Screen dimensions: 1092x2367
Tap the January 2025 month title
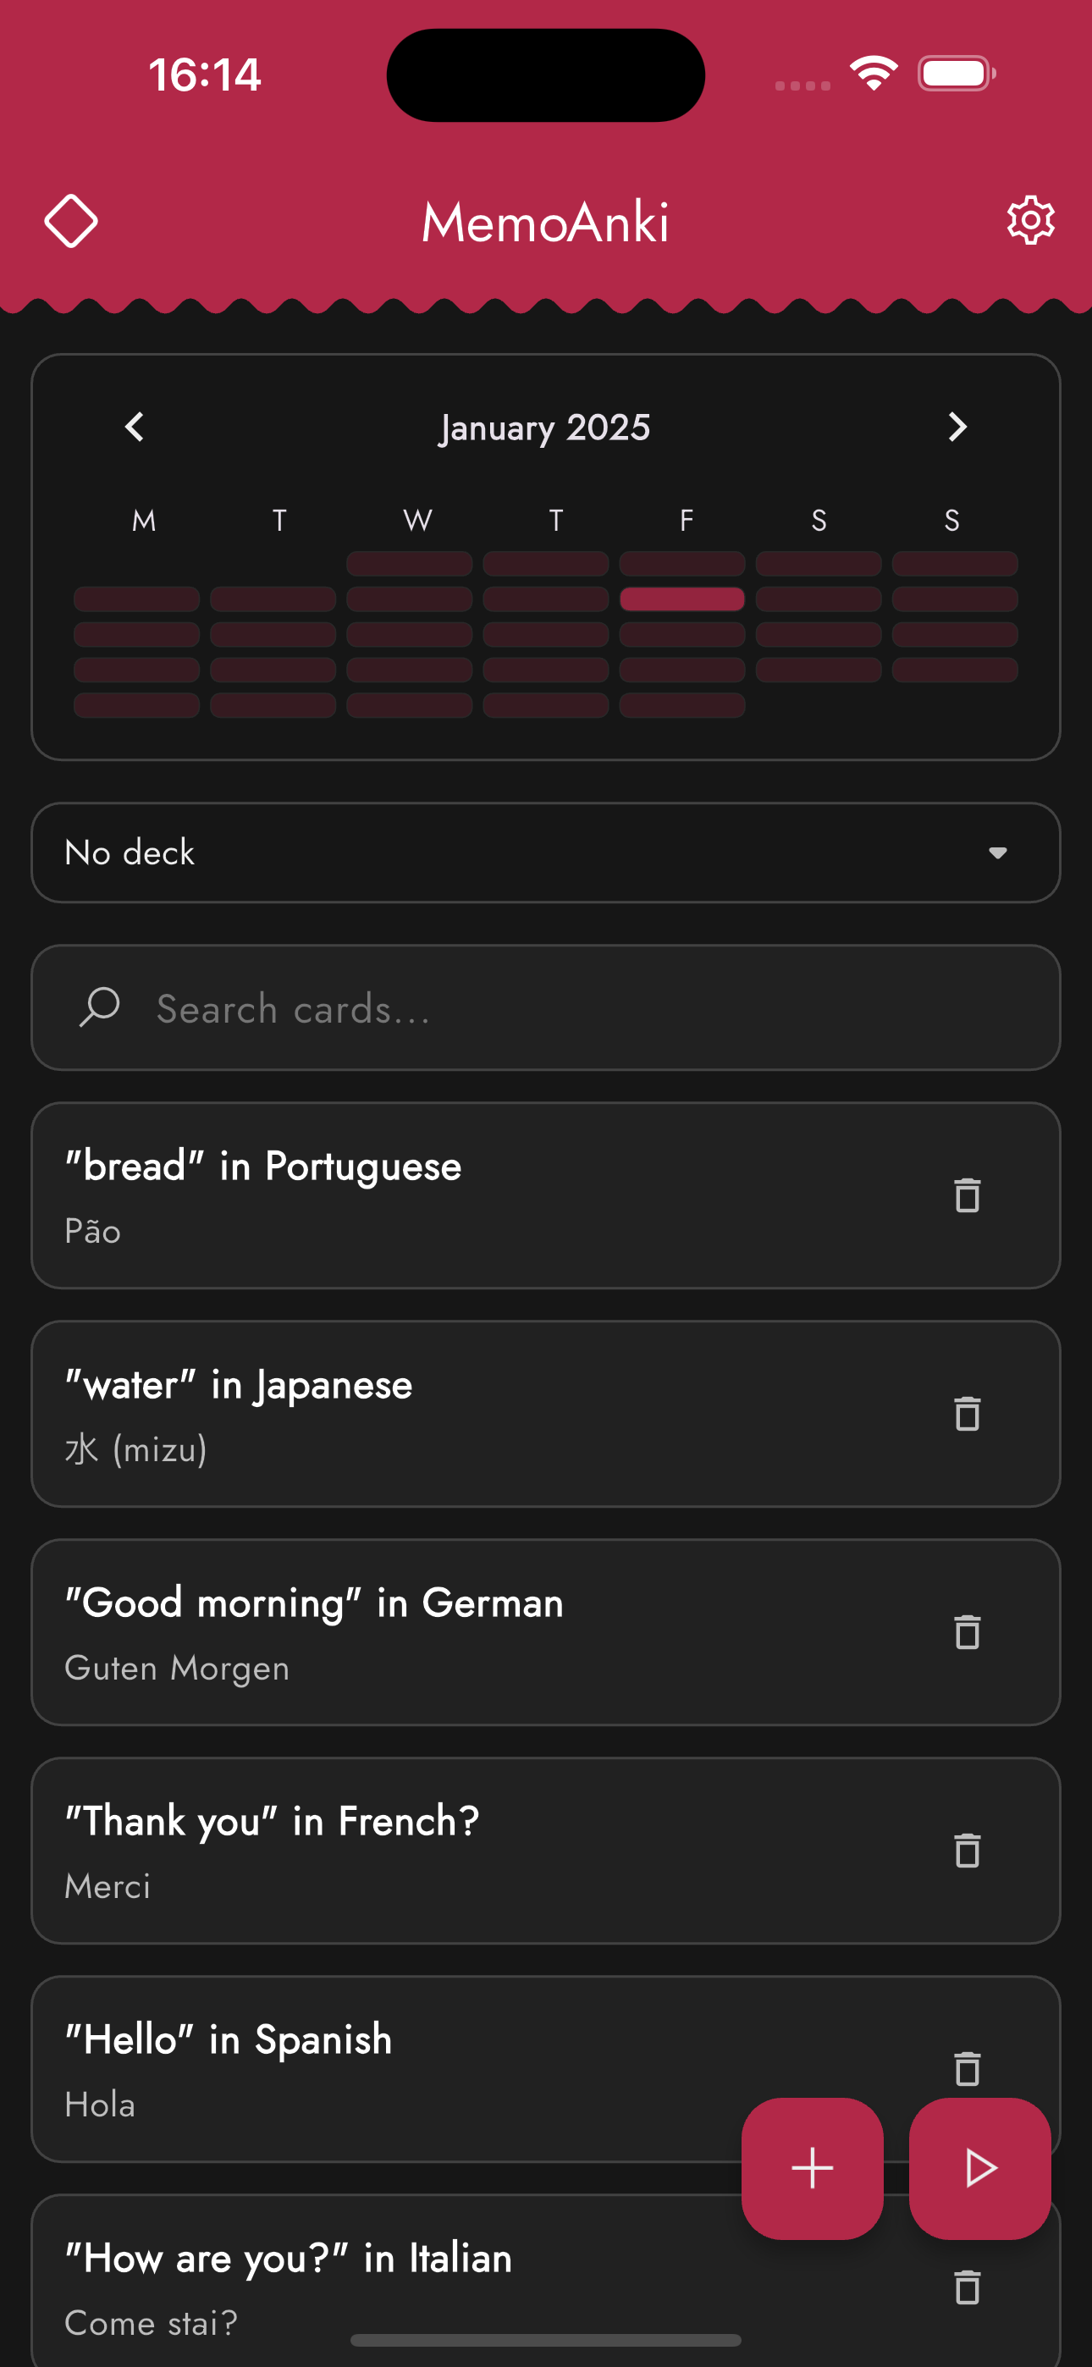click(545, 428)
